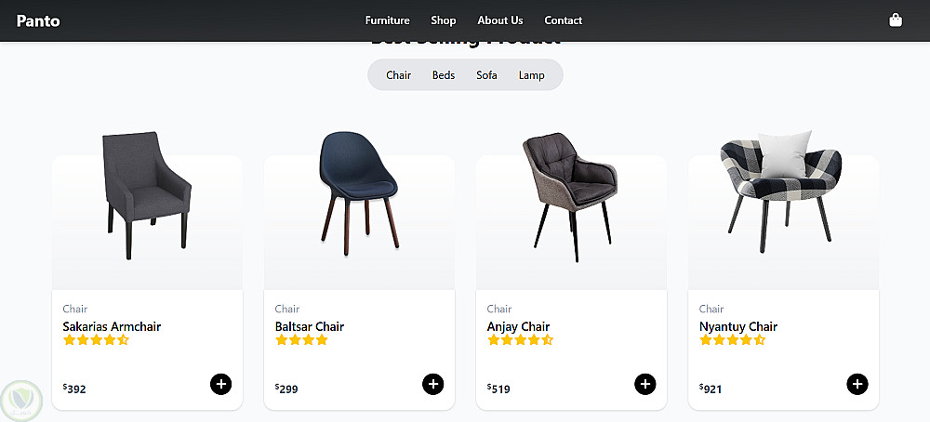Click the Nyantuy Chair title

pyautogui.click(x=737, y=326)
